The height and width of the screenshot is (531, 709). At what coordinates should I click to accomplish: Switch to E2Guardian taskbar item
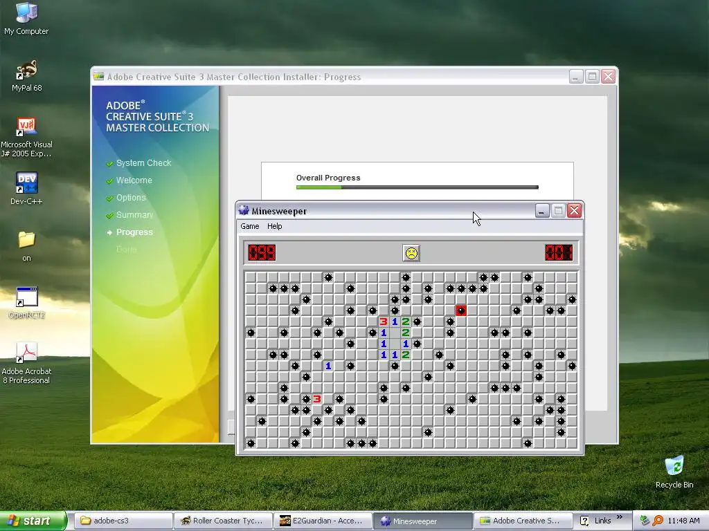323,521
